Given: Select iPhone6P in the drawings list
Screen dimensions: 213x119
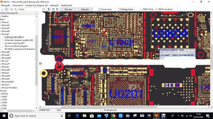Looking at the screenshot, I should tap(6, 52).
